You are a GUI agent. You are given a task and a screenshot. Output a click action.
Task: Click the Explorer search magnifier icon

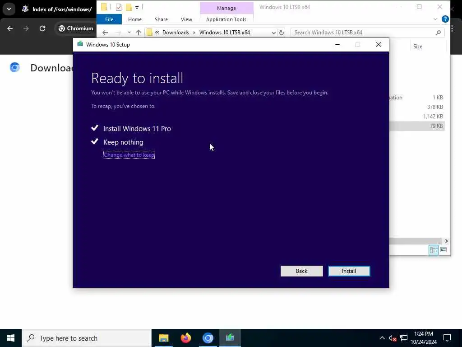pyautogui.click(x=438, y=33)
